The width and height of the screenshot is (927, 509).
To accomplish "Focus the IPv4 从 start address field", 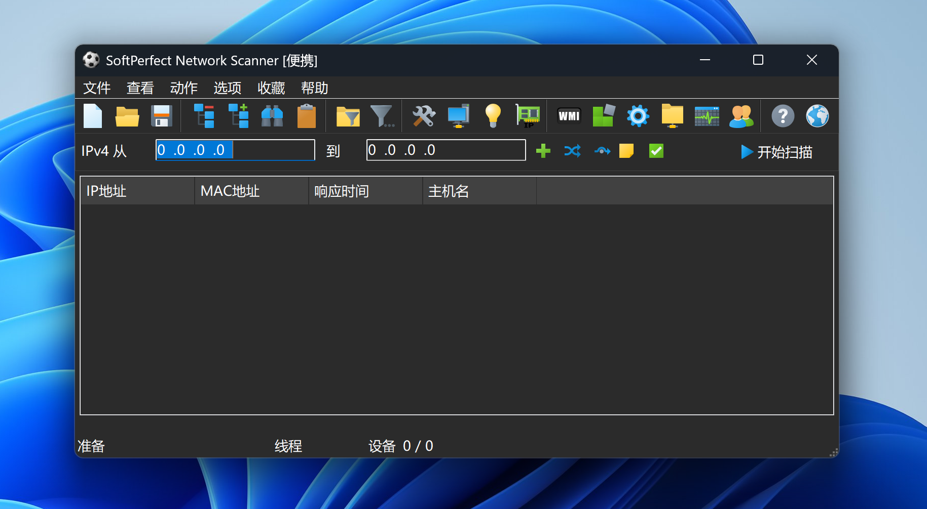I will [x=235, y=150].
